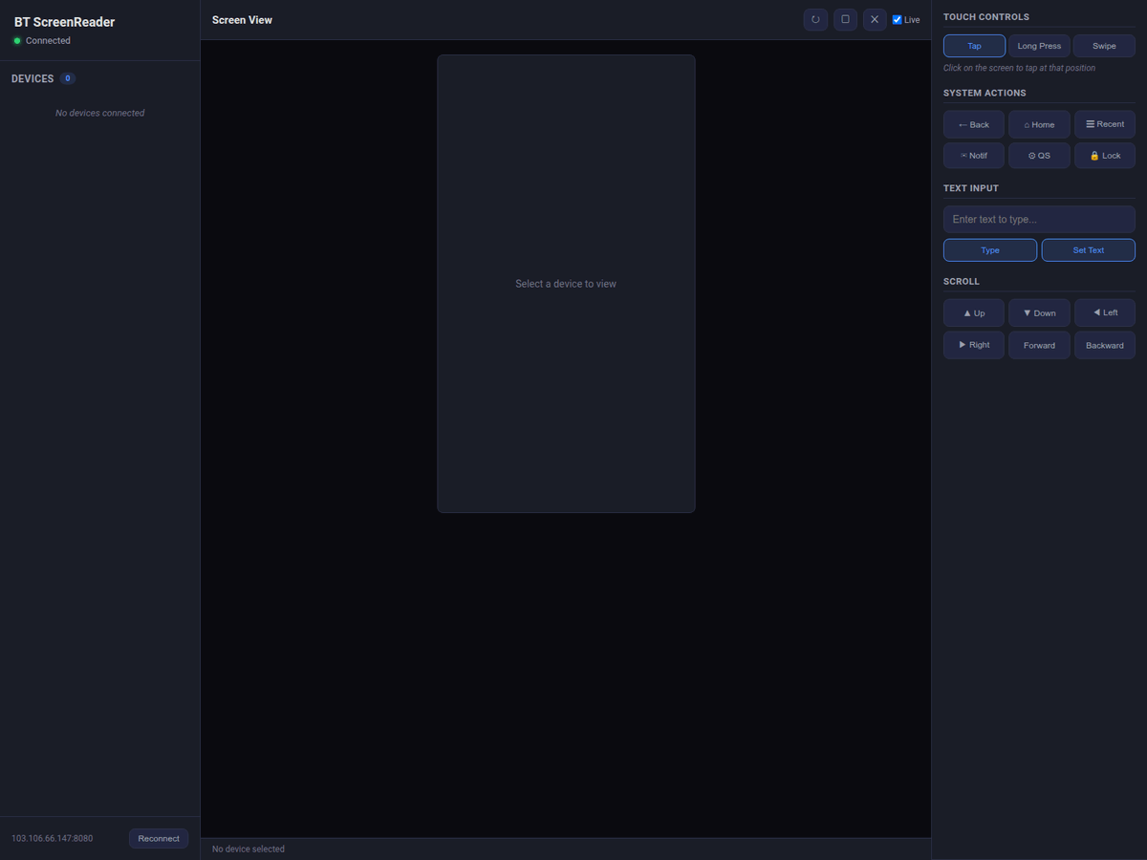Lock the device with the Lock button

point(1105,156)
